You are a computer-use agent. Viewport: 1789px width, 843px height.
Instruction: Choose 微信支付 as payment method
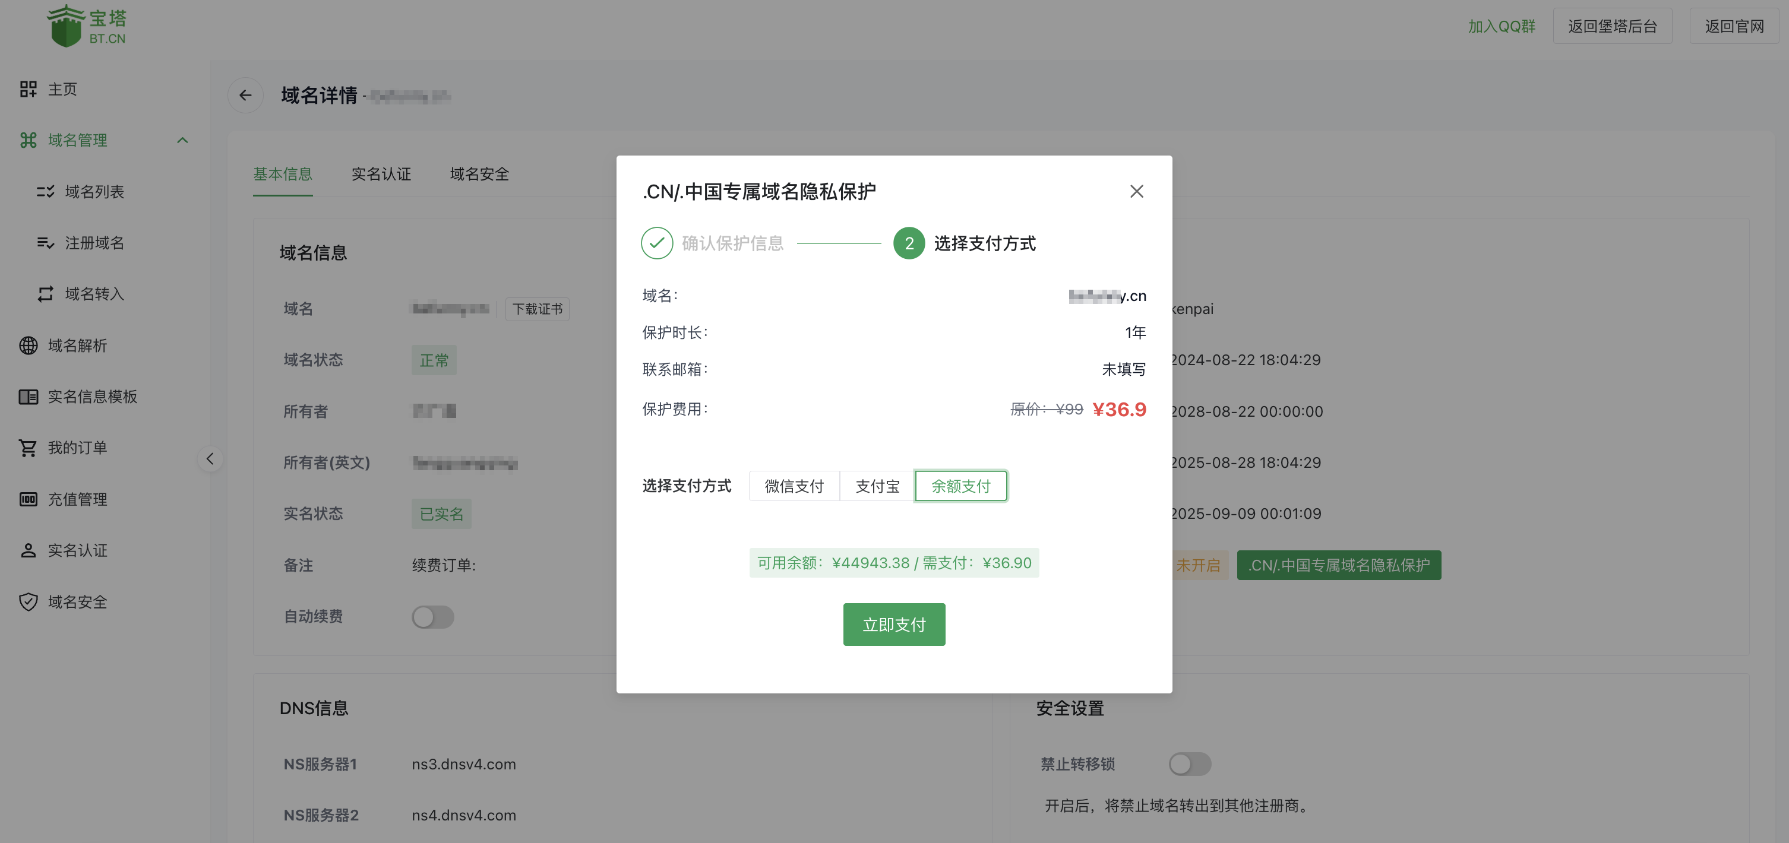coord(794,486)
